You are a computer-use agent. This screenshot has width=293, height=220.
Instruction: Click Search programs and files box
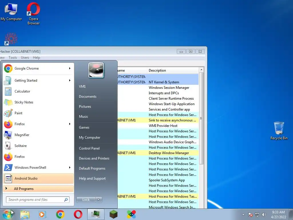(37, 200)
